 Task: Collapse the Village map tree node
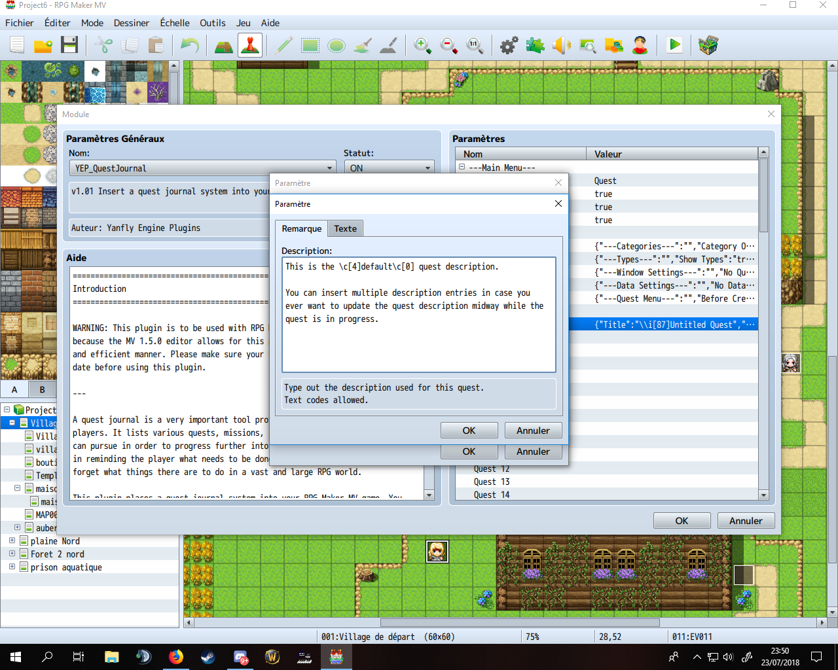coord(12,423)
